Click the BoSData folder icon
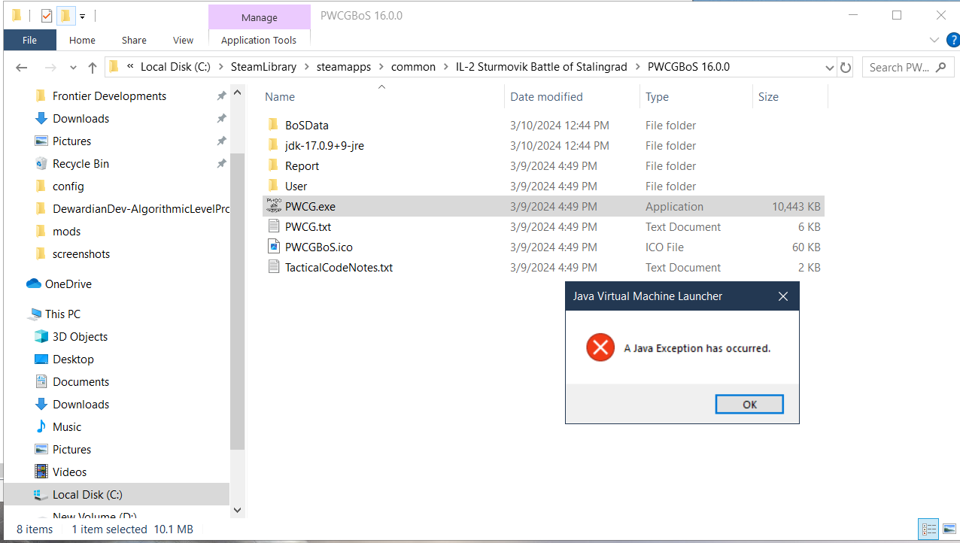960x543 pixels. click(x=274, y=125)
